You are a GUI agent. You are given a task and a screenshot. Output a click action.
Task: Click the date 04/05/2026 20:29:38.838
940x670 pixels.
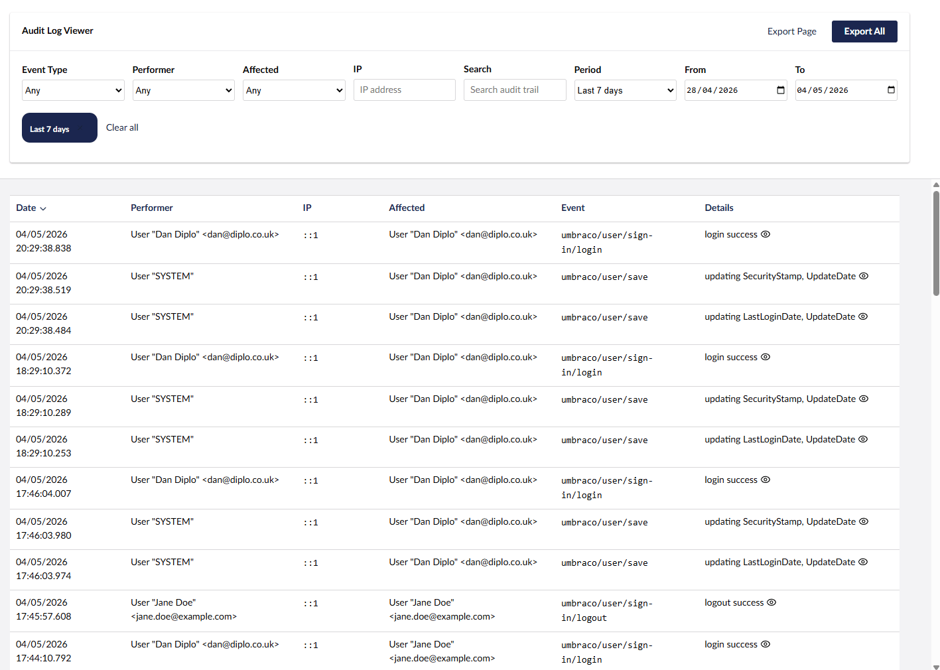click(x=44, y=241)
